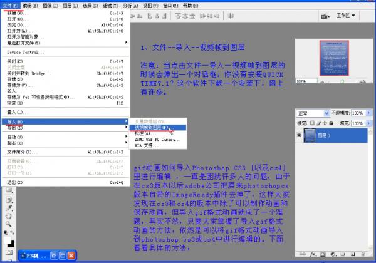Toggle lock all padlock icon
Viewport: 376px width, 263px height.
click(x=331, y=123)
